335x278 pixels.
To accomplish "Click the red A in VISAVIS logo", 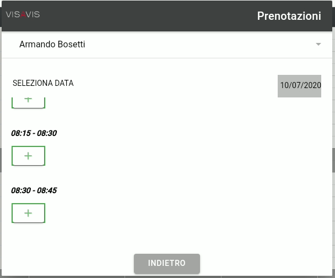I will coord(23,14).
